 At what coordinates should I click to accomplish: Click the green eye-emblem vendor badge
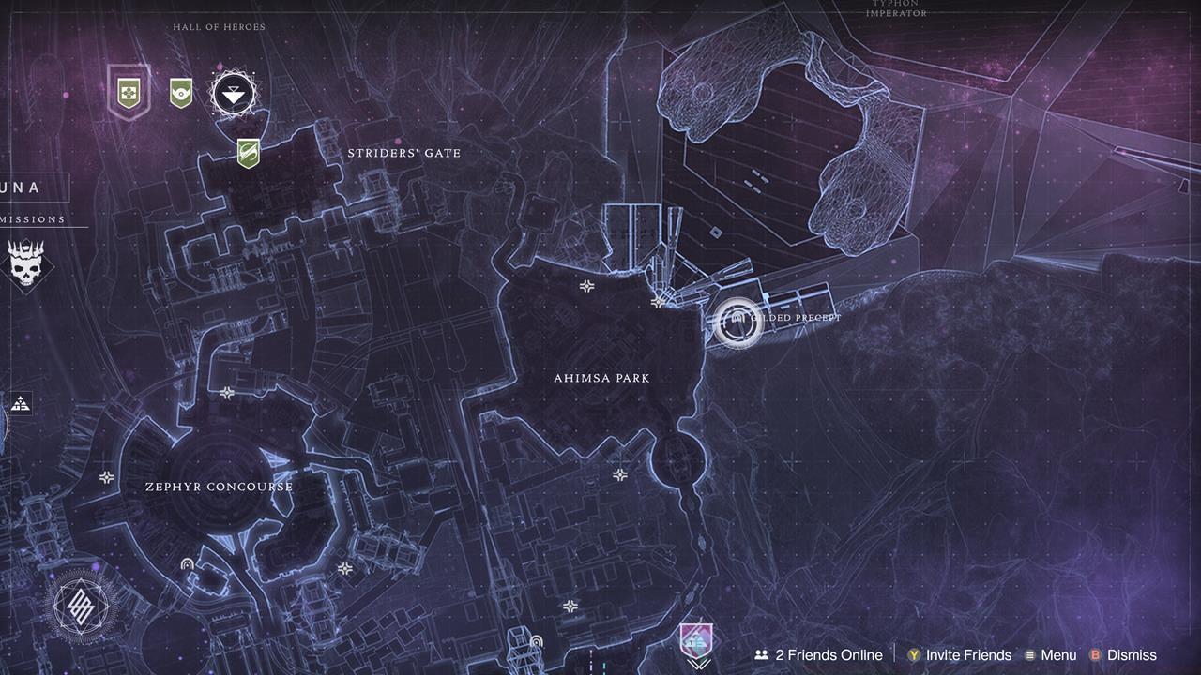[x=181, y=93]
